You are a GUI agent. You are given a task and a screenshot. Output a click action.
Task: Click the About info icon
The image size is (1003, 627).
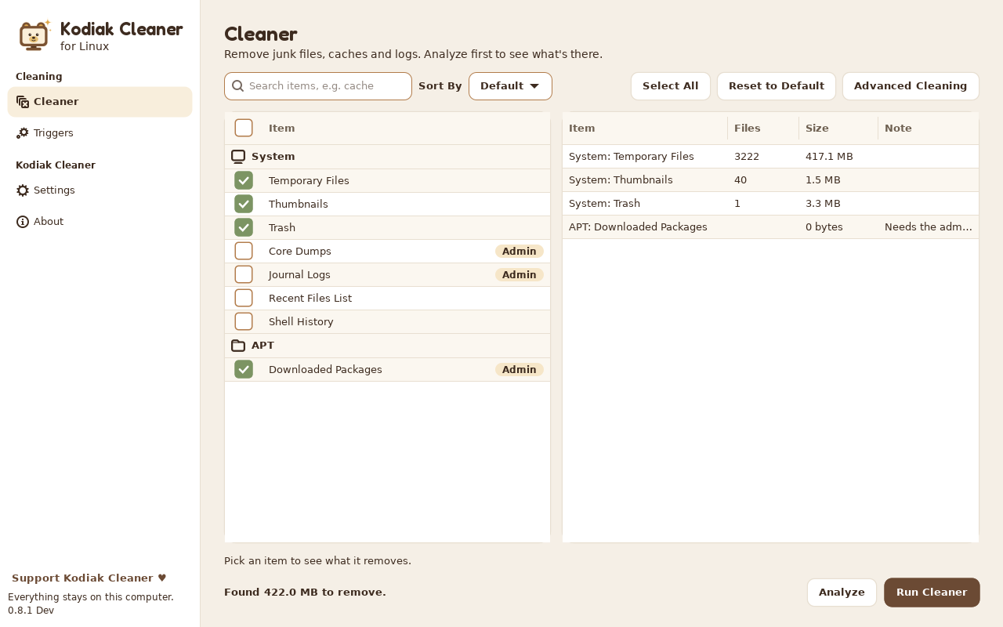[23, 222]
